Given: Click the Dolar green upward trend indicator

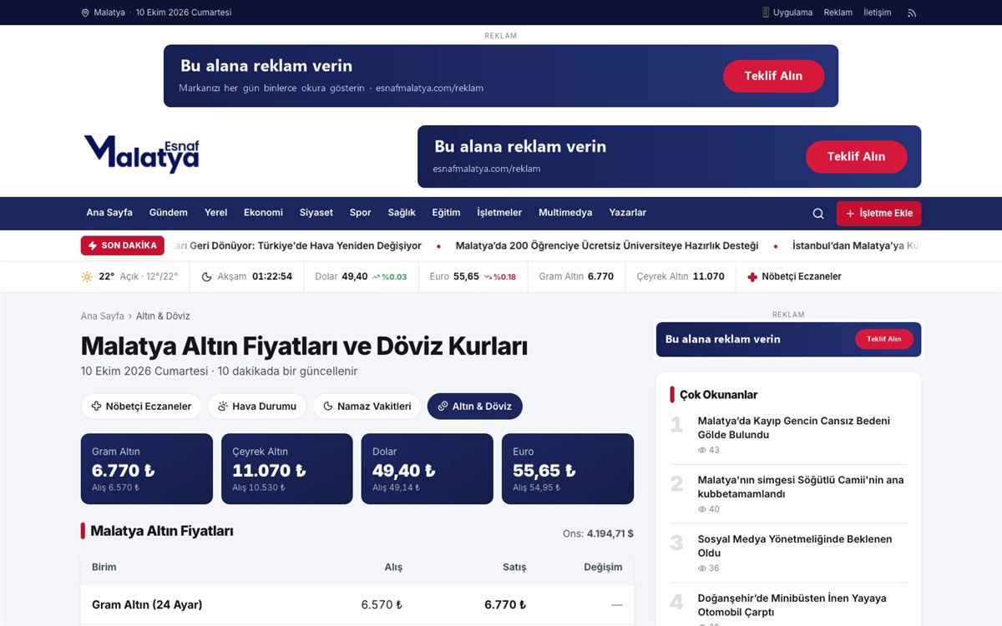Looking at the screenshot, I should click(x=389, y=277).
